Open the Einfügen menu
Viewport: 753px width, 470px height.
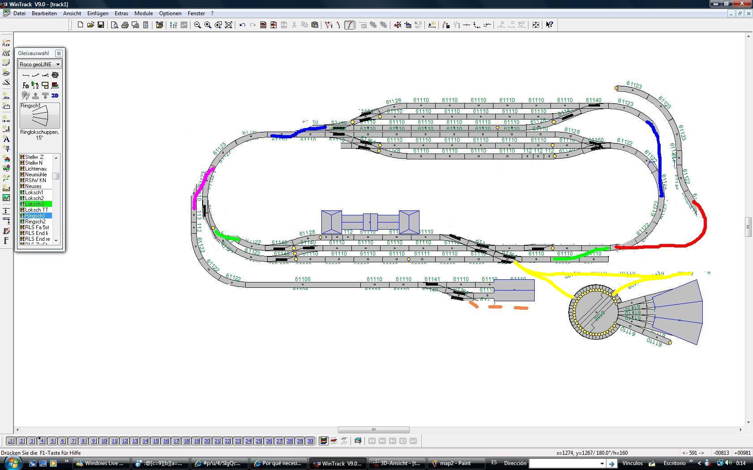[x=98, y=13]
